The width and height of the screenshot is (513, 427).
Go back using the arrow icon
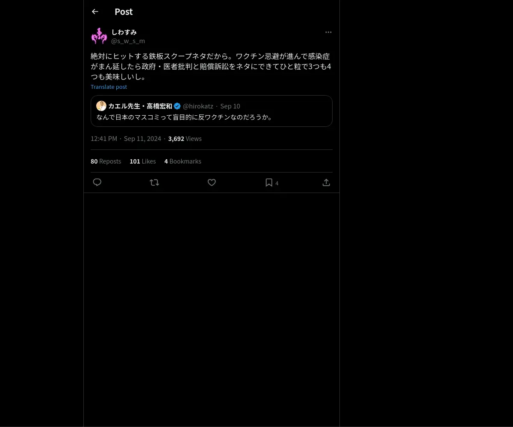[x=95, y=12]
